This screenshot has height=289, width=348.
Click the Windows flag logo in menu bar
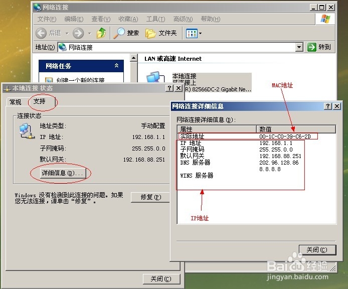click(325, 19)
